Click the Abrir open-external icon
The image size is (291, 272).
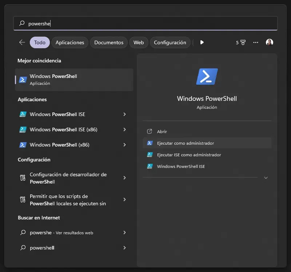pos(150,131)
